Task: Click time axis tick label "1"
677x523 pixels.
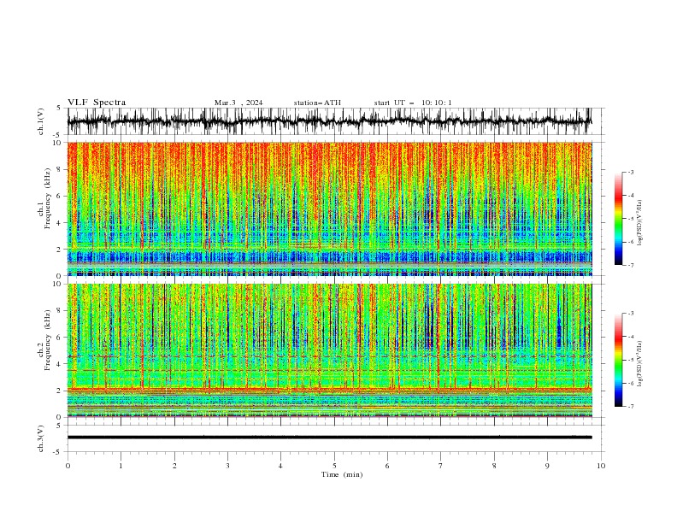Action: click(121, 466)
